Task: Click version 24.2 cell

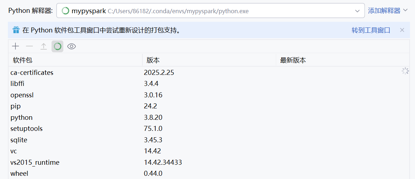Action: [x=150, y=106]
